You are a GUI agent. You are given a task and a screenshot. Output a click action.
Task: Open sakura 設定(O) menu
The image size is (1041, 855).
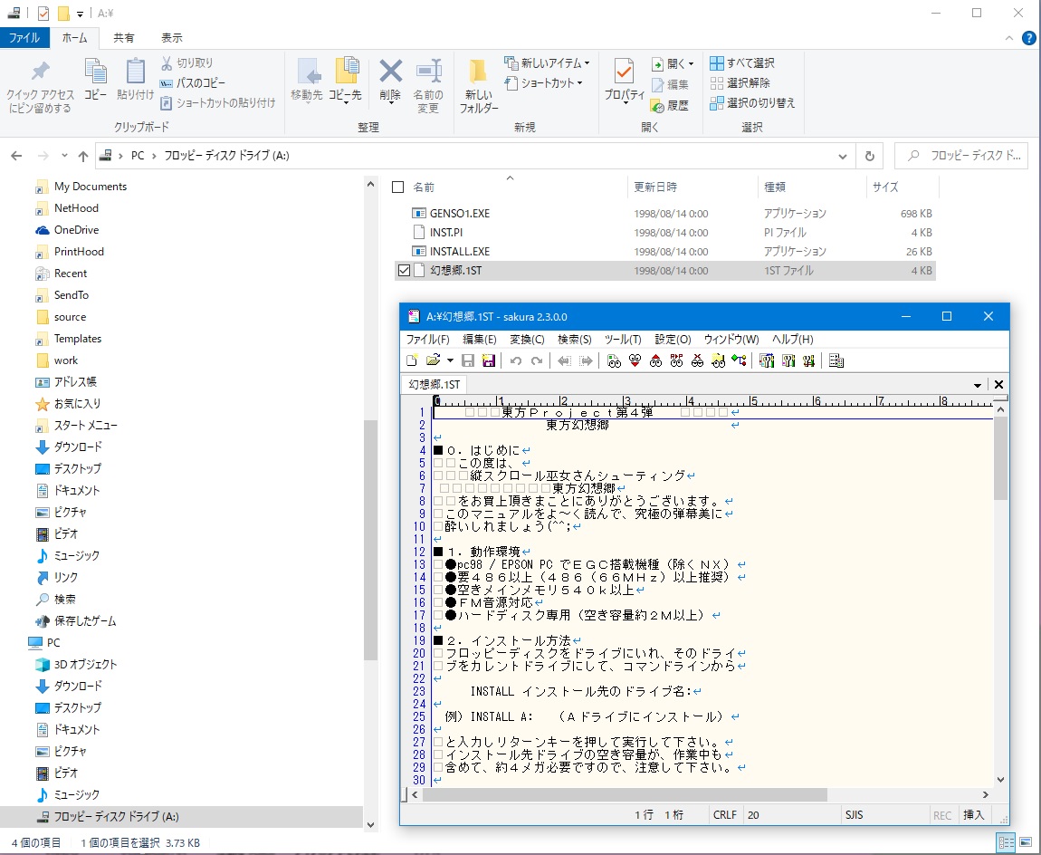(673, 340)
